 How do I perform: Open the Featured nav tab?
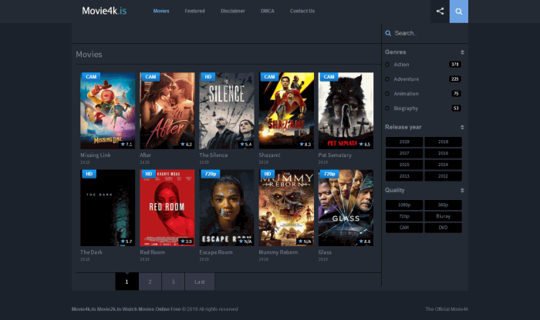(194, 11)
